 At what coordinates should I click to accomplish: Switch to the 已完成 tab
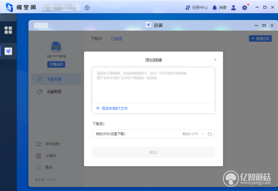coord(117,39)
